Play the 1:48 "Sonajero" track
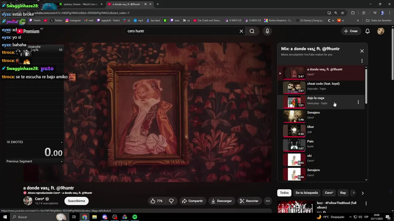 tap(321, 174)
